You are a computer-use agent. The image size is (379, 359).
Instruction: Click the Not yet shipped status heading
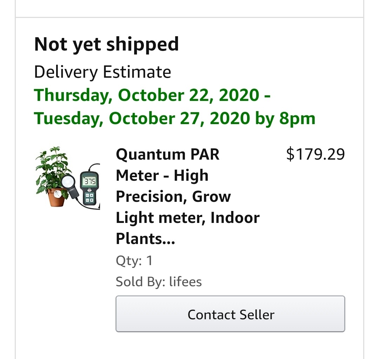coord(106,44)
